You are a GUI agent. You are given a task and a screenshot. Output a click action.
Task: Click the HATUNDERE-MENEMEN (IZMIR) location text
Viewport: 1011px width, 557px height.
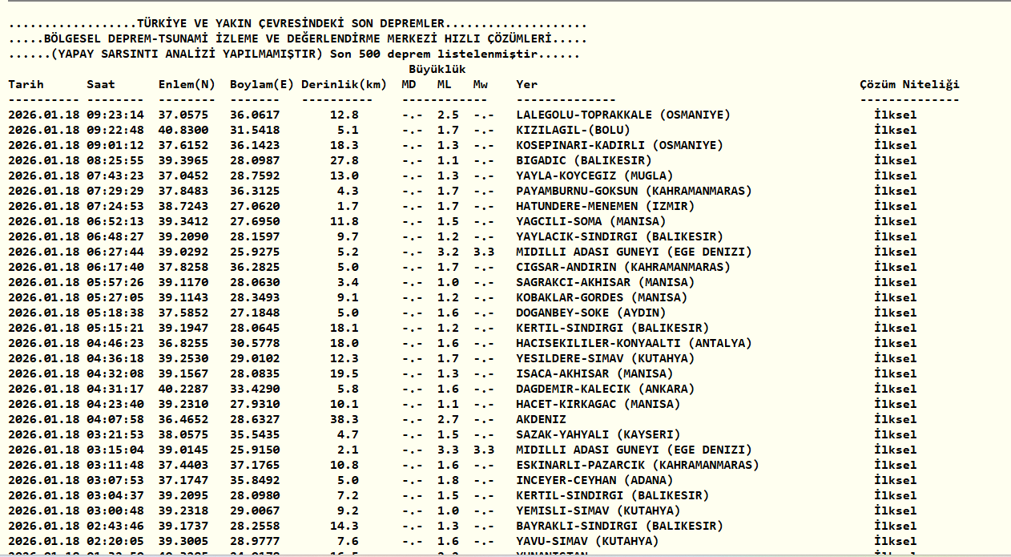pos(605,206)
